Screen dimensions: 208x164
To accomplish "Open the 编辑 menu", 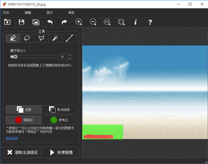I will click(x=28, y=13).
